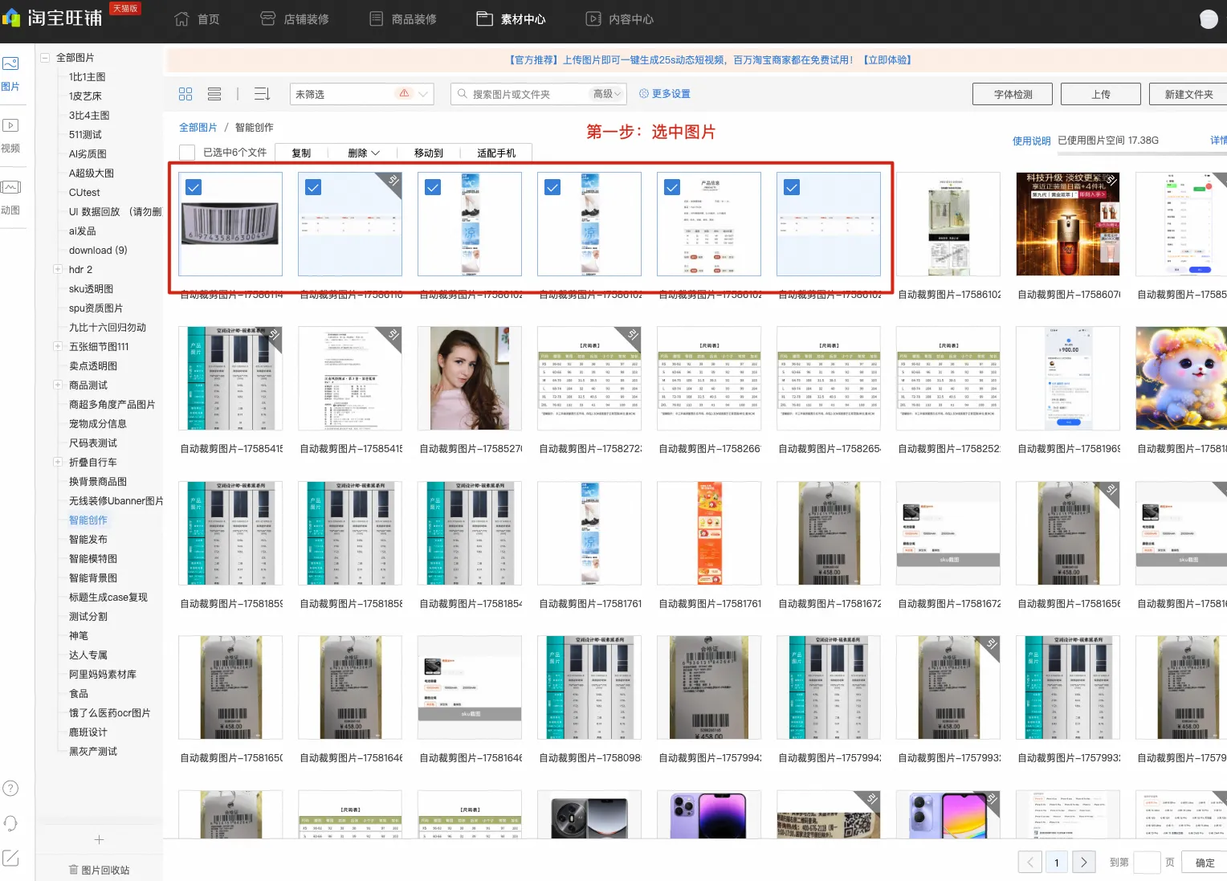Switch to the 素材中心 tab
Image resolution: width=1227 pixels, height=881 pixels.
(511, 19)
